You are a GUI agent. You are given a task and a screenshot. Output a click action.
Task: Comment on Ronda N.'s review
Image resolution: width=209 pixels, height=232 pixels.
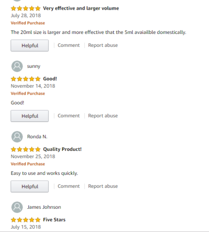coord(69,186)
